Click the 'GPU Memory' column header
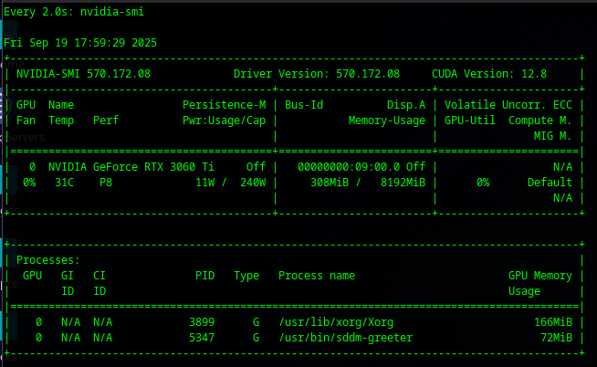Viewport: 597px width, 367px height. (540, 276)
